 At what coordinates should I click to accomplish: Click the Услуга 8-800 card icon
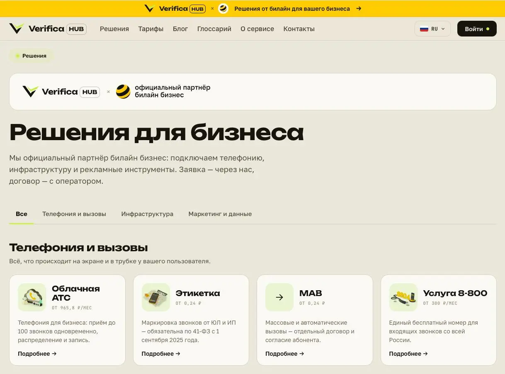click(403, 297)
